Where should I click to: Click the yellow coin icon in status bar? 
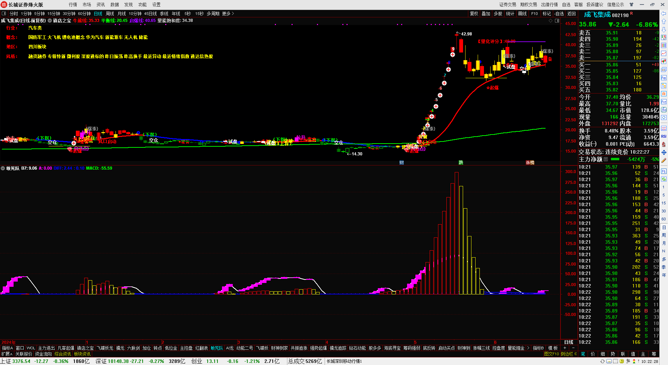pyautogui.click(x=622, y=361)
